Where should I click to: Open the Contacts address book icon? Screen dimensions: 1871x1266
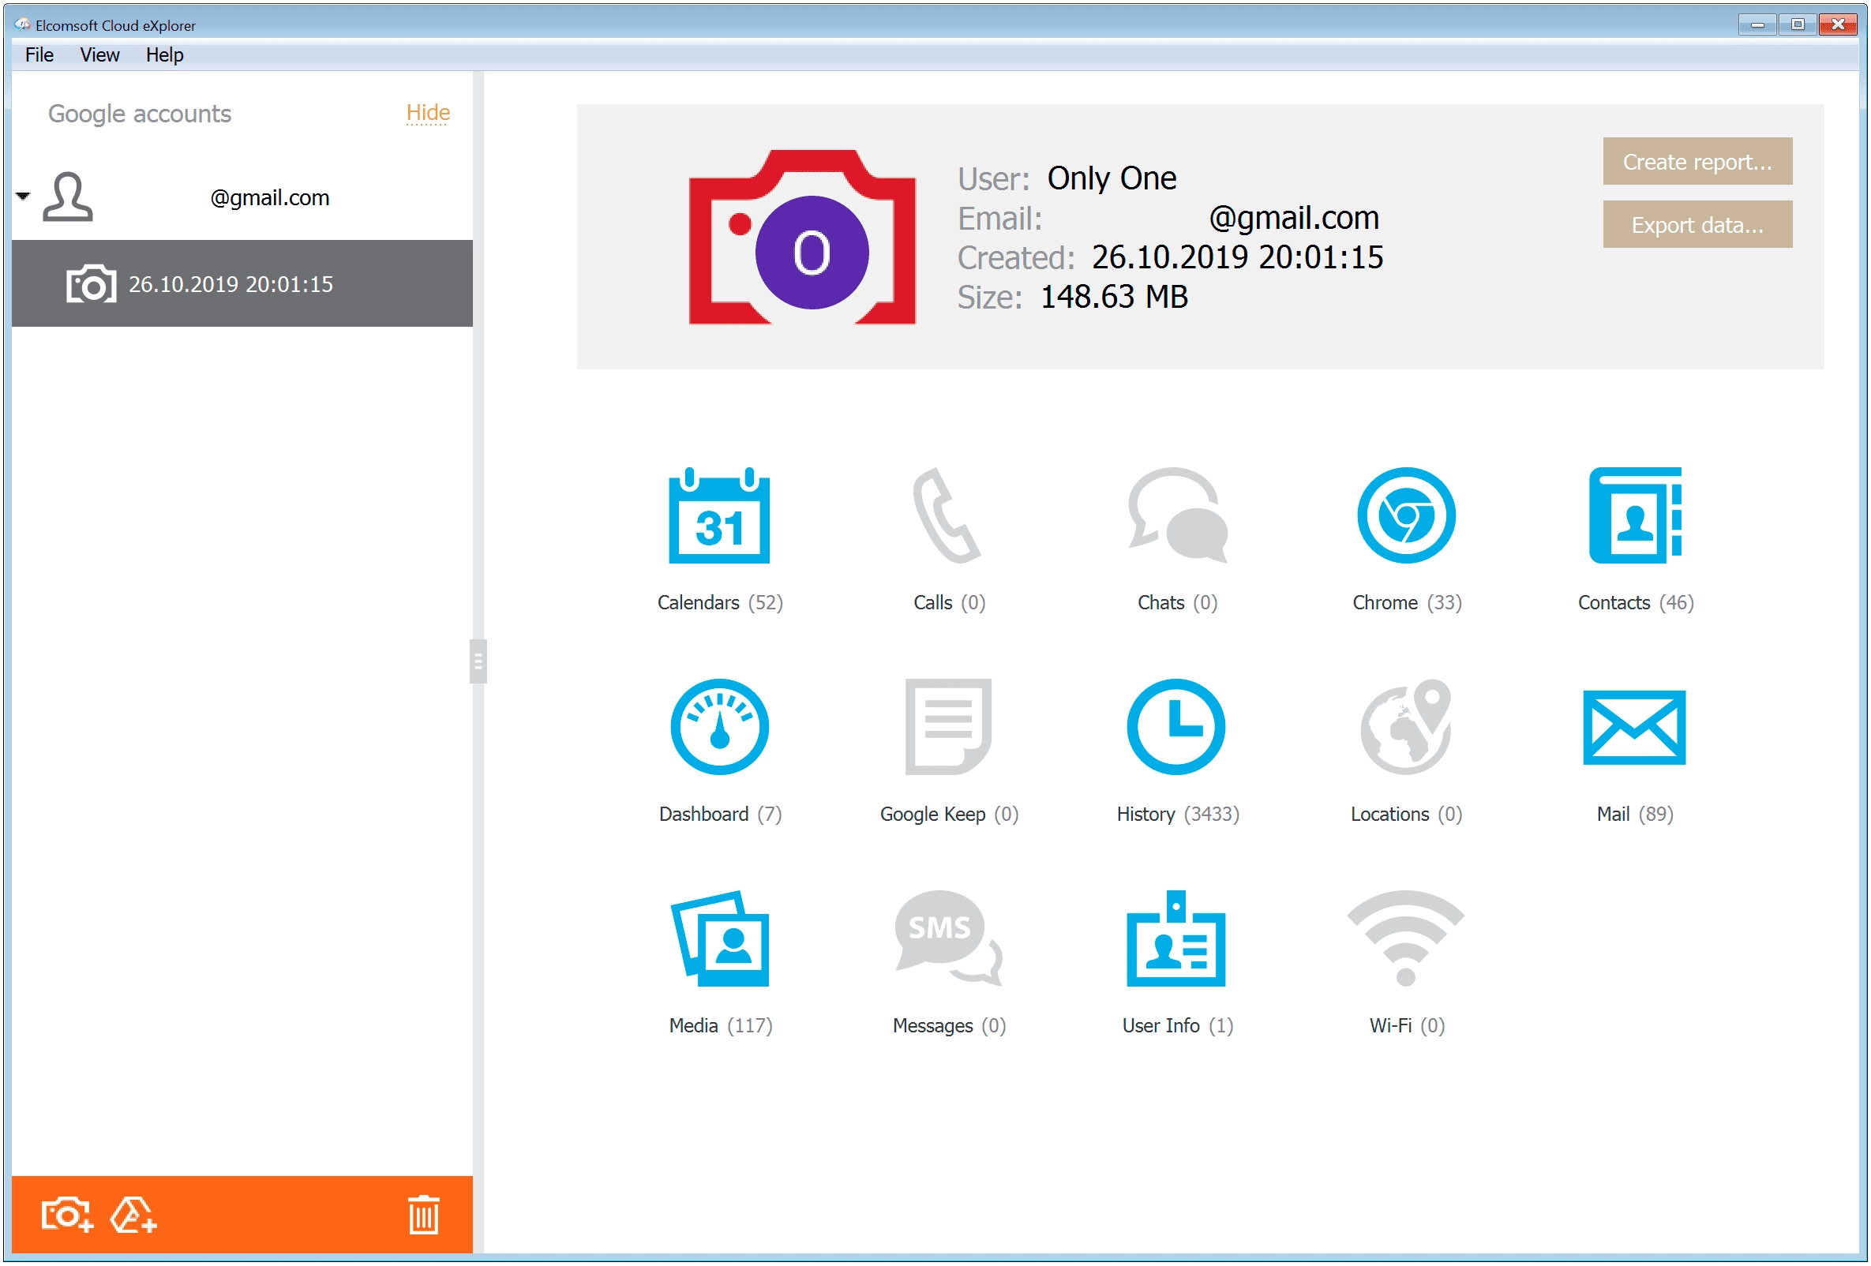1635,515
